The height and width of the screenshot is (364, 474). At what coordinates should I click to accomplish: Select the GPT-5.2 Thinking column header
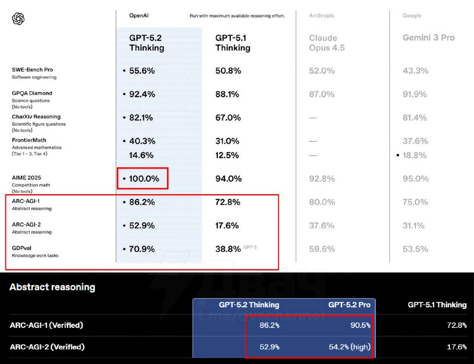tap(146, 43)
